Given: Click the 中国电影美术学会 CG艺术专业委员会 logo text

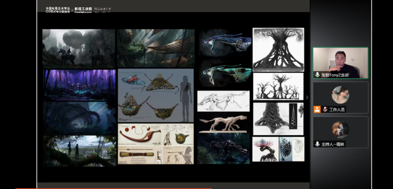Looking at the screenshot, I should pyautogui.click(x=57, y=10).
